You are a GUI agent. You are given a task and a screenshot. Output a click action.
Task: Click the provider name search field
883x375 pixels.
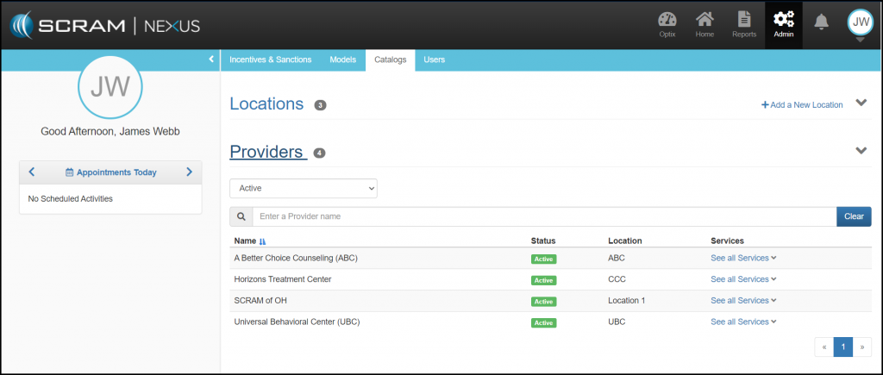543,216
